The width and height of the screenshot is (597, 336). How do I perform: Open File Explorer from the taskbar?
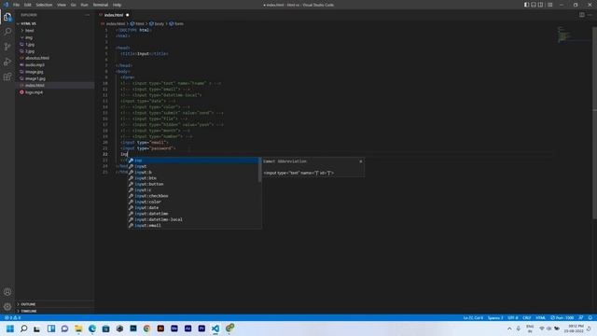pos(78,329)
